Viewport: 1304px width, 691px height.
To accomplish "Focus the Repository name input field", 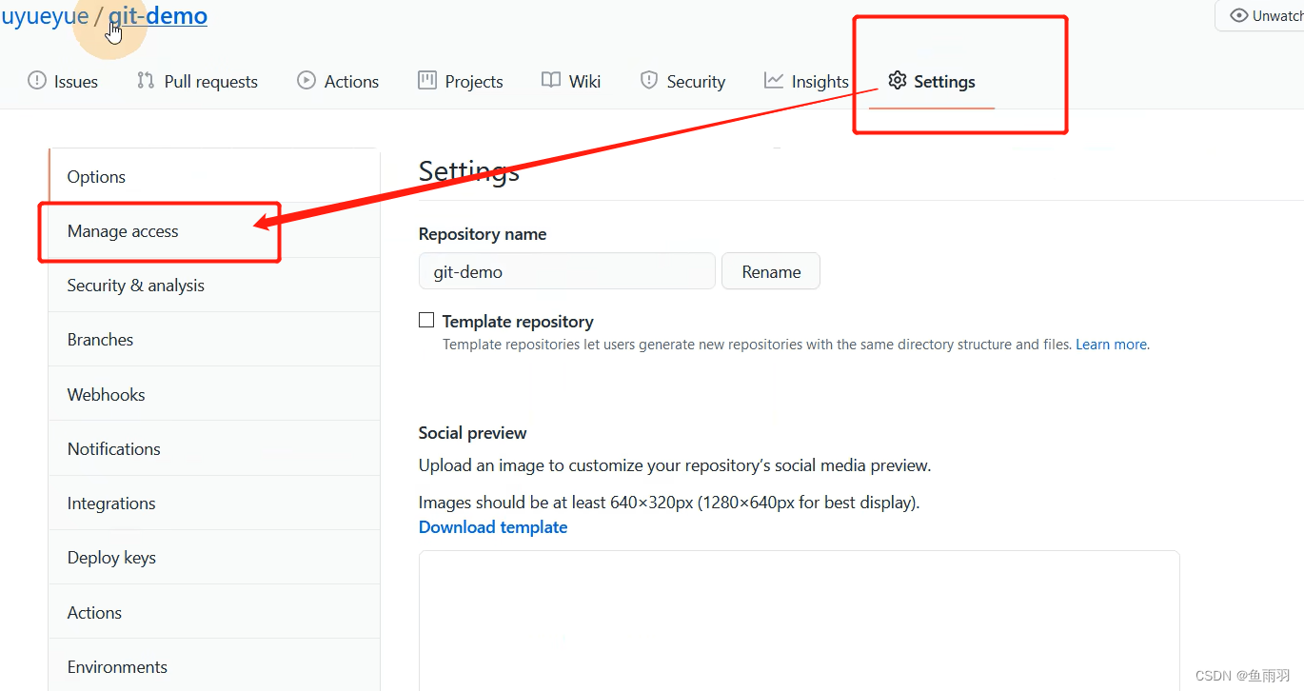I will point(567,271).
